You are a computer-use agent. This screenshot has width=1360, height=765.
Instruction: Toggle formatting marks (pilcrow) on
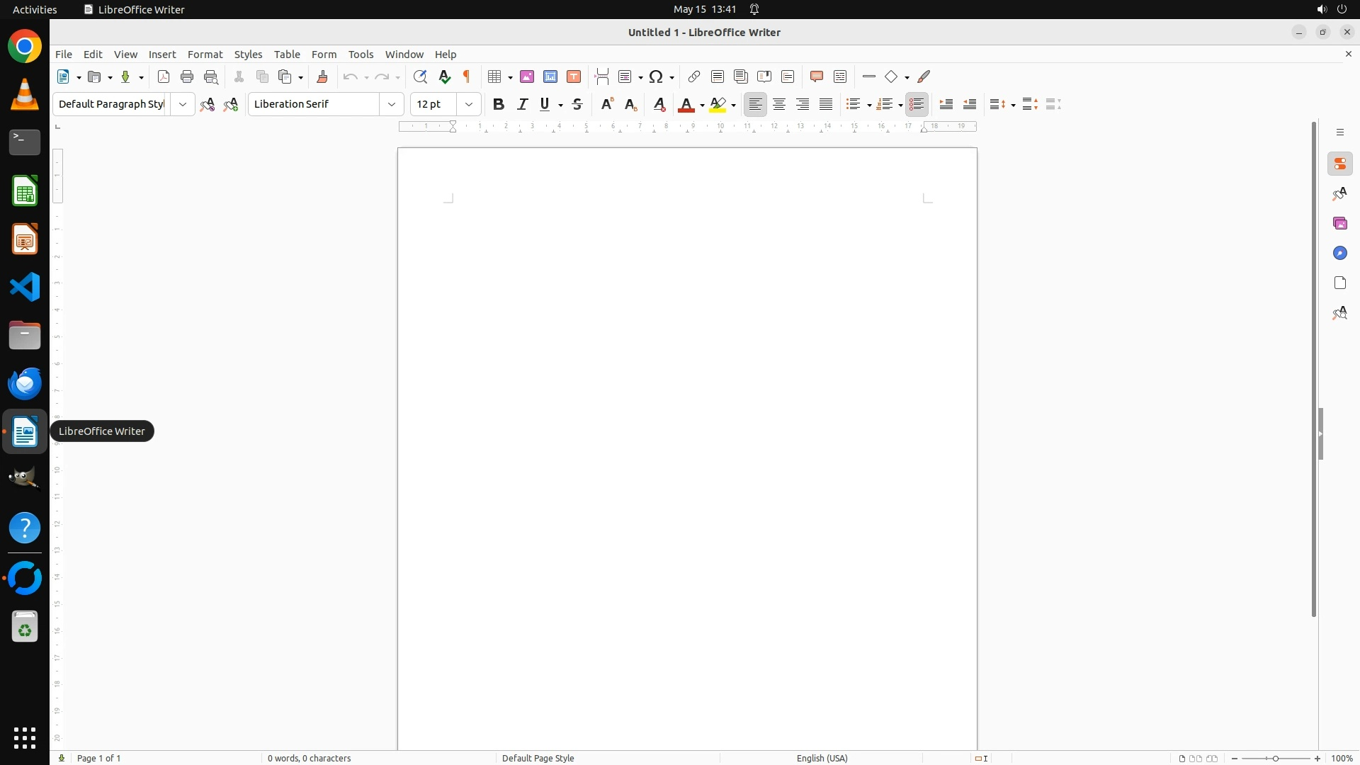pos(467,77)
